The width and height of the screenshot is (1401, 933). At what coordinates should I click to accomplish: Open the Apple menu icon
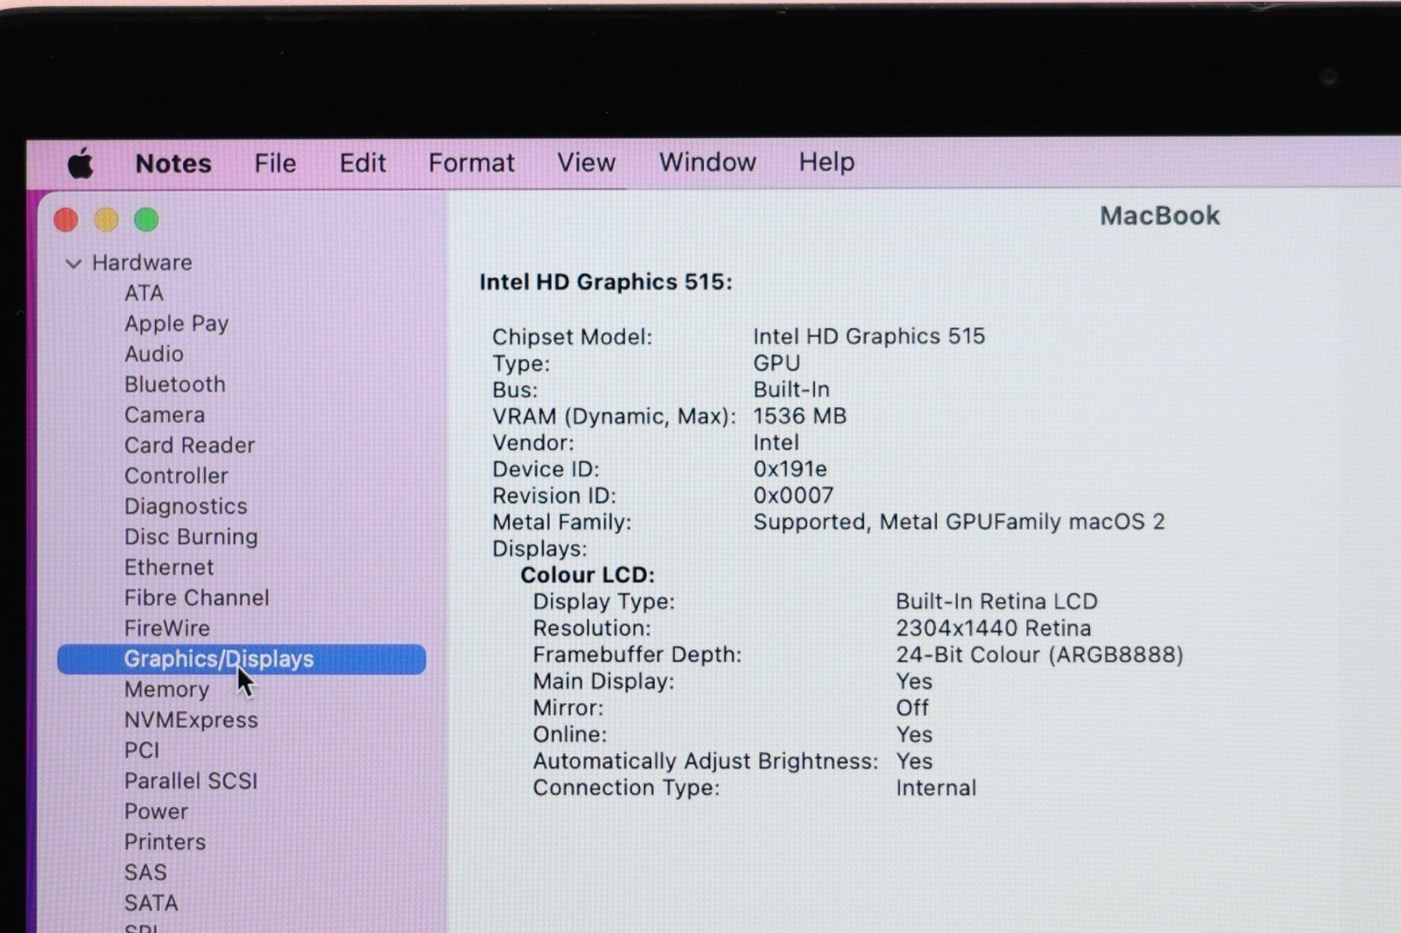[x=81, y=164]
